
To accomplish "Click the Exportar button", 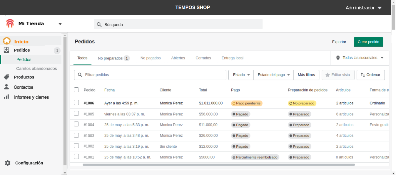I will click(x=339, y=42).
